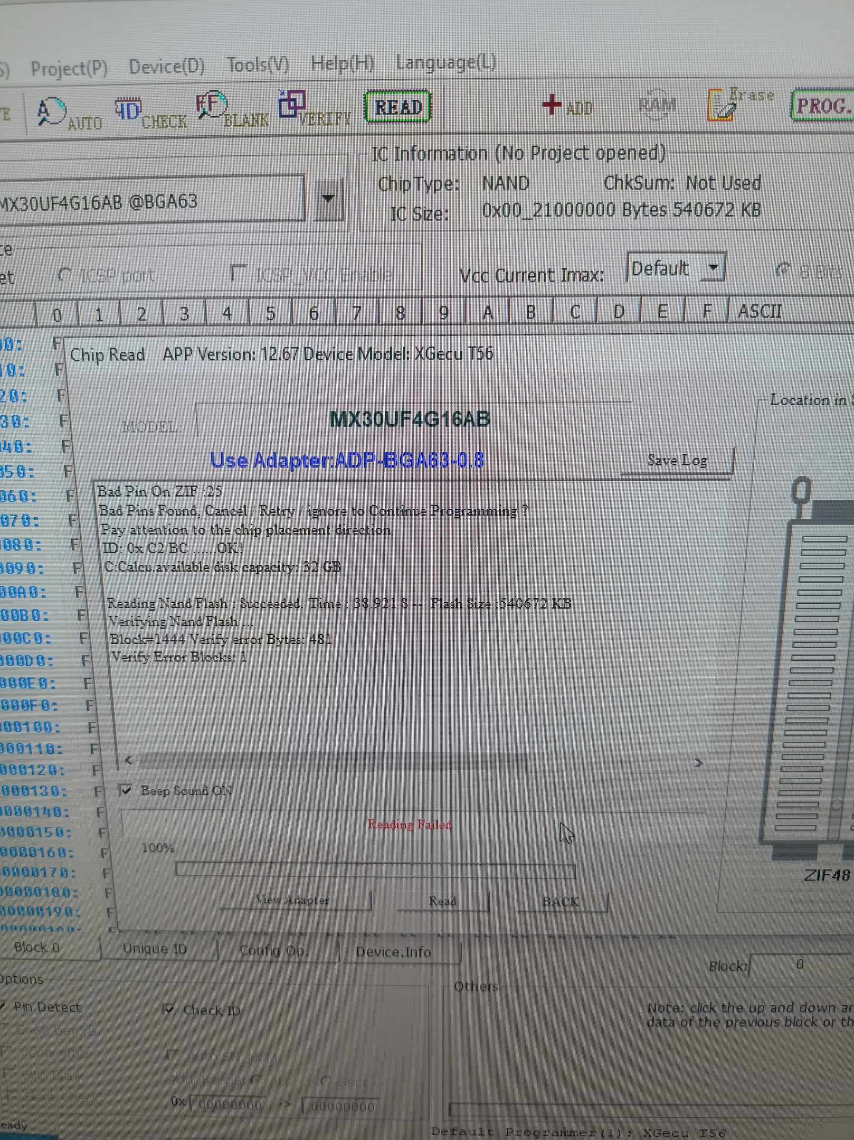Image resolution: width=854 pixels, height=1140 pixels.
Task: Toggle the Pin Detect checkbox
Action: tap(3, 1007)
